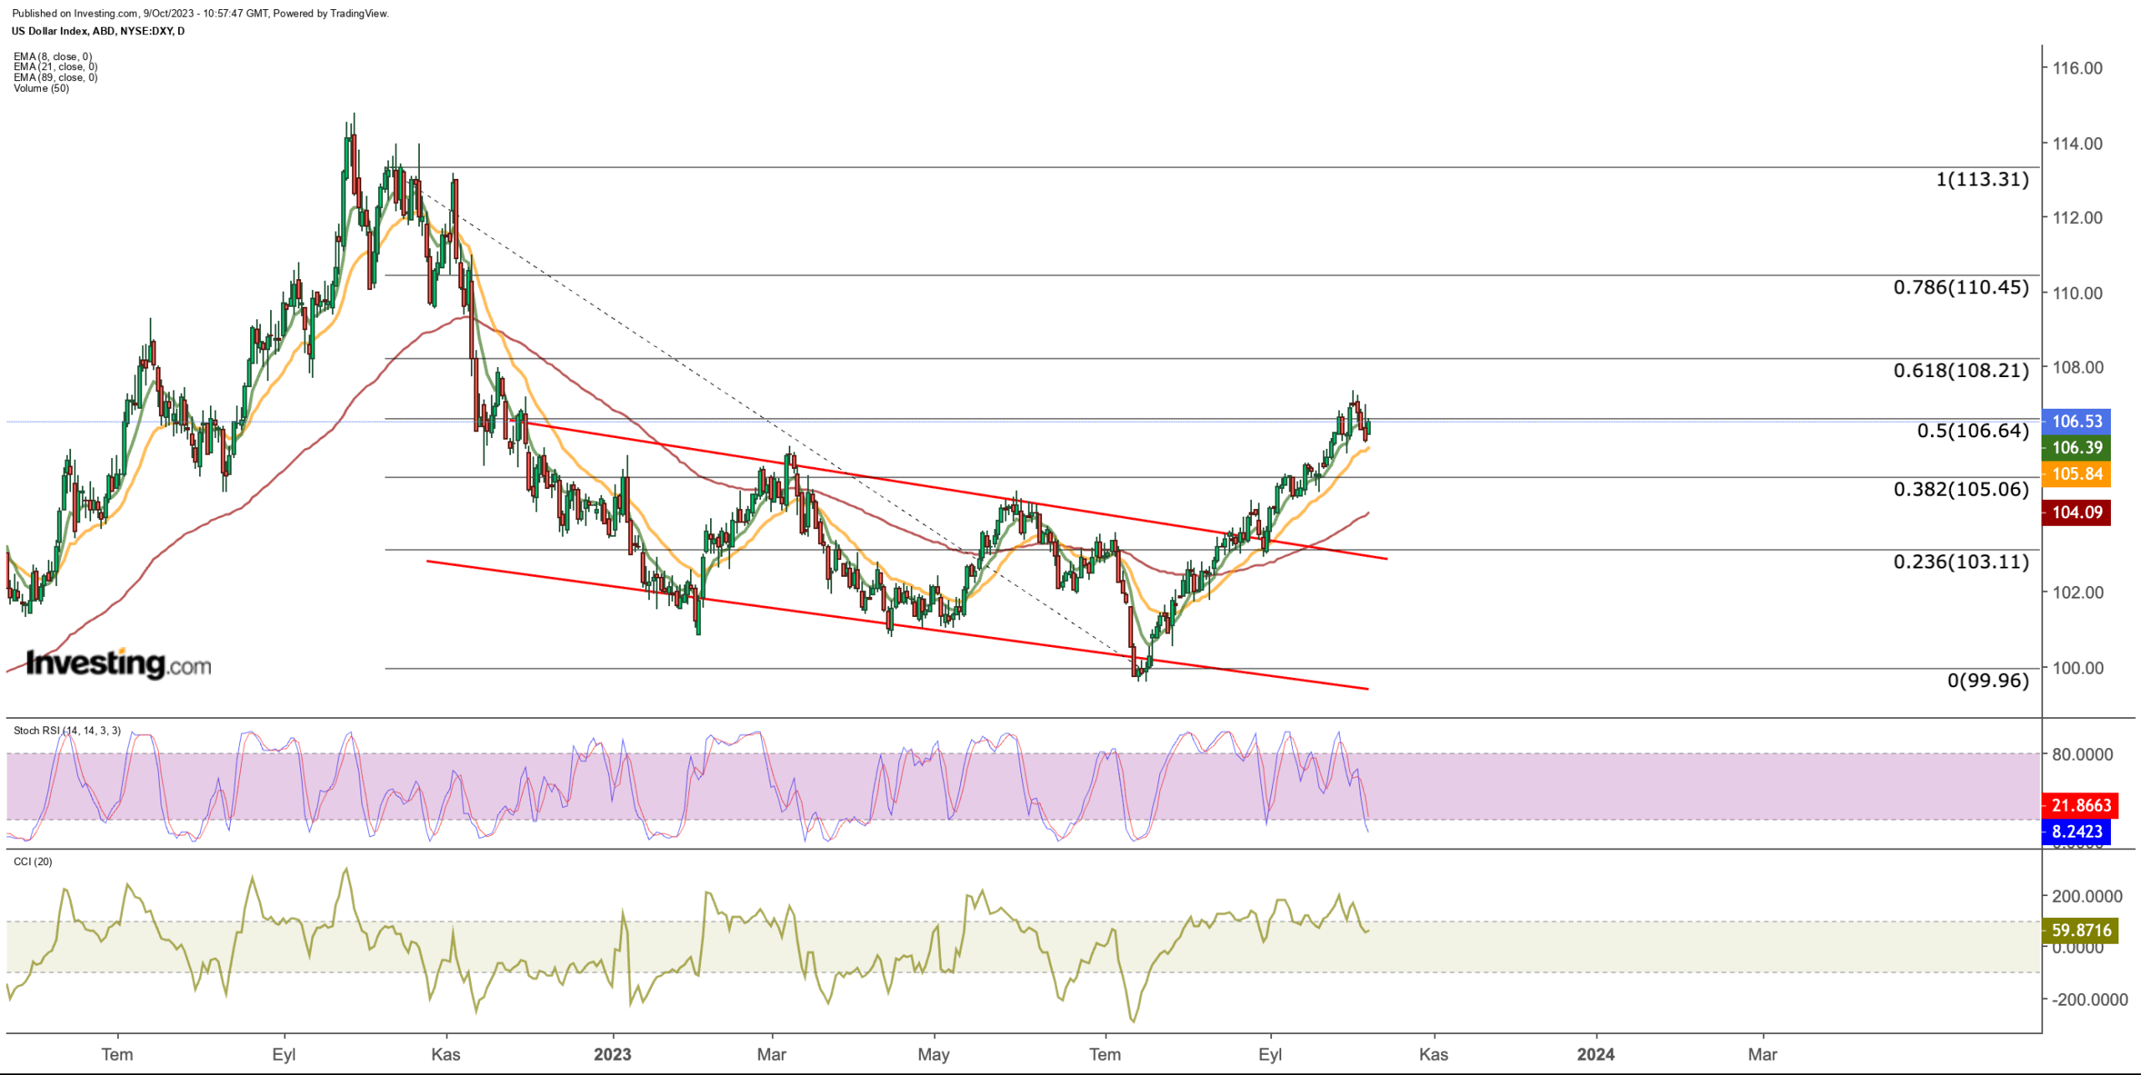Click the Published on Investing.com header text
This screenshot has height=1075, width=2141.
(200, 13)
